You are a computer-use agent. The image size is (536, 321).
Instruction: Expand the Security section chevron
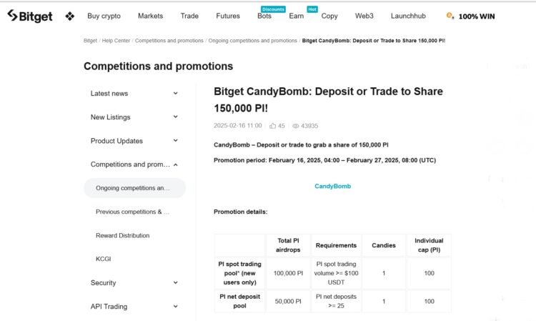pyautogui.click(x=175, y=282)
